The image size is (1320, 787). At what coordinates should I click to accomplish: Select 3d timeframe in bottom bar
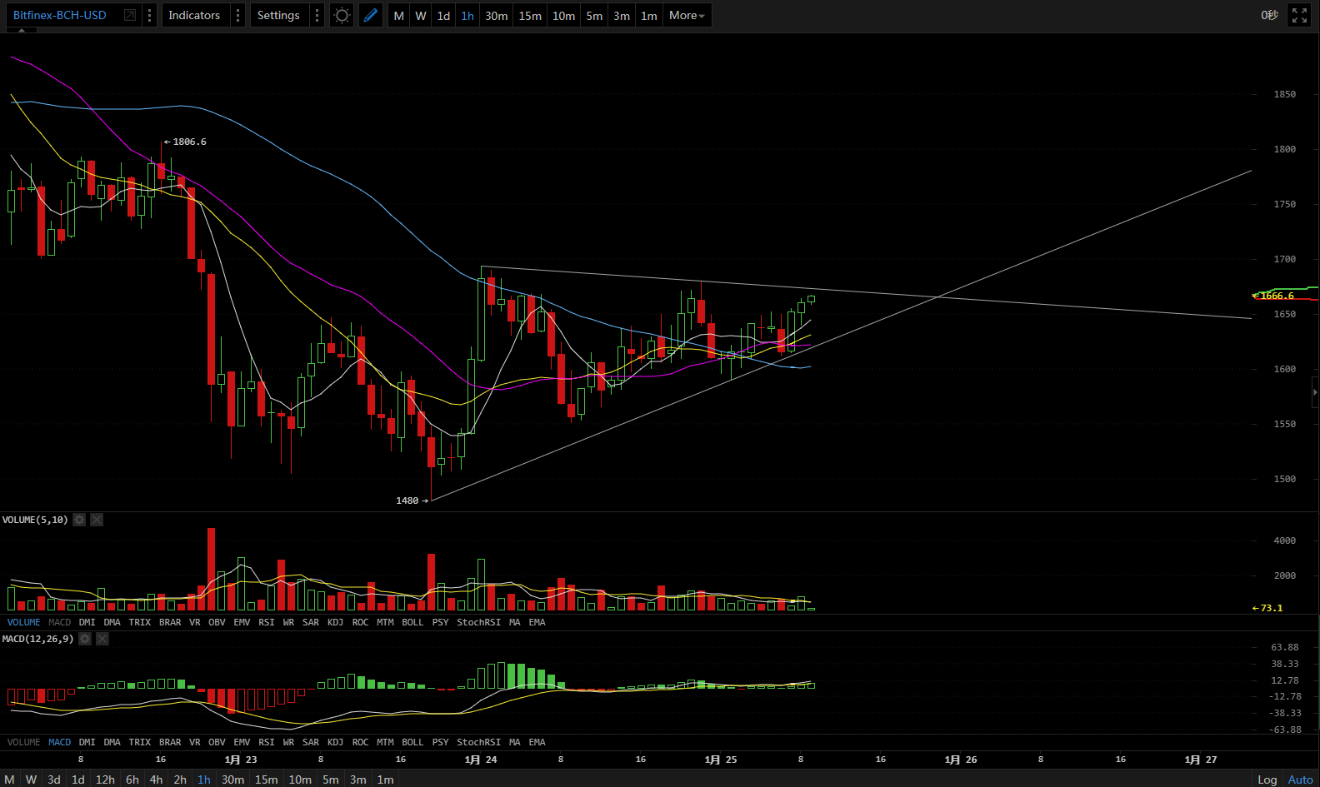[x=54, y=780]
